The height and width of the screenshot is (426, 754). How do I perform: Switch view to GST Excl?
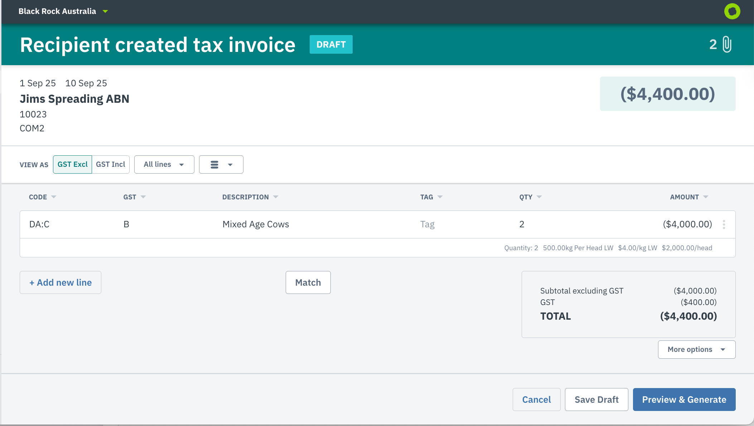point(72,165)
